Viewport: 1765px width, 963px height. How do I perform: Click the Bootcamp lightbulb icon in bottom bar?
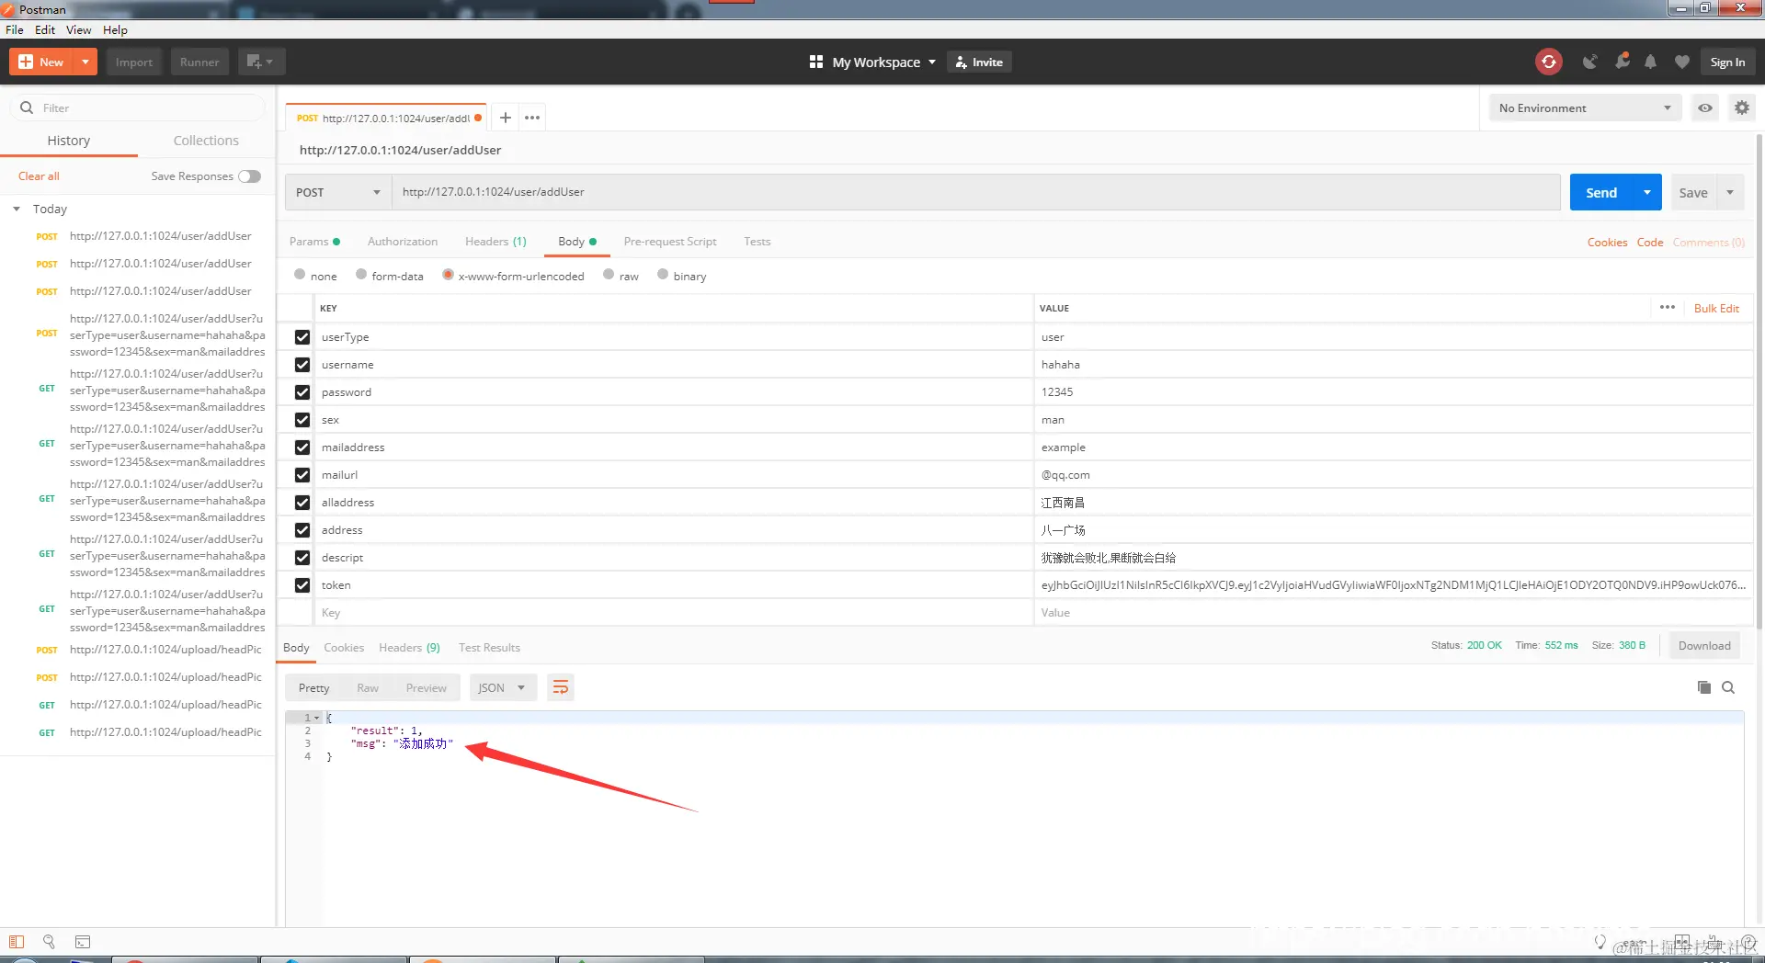pyautogui.click(x=1600, y=942)
